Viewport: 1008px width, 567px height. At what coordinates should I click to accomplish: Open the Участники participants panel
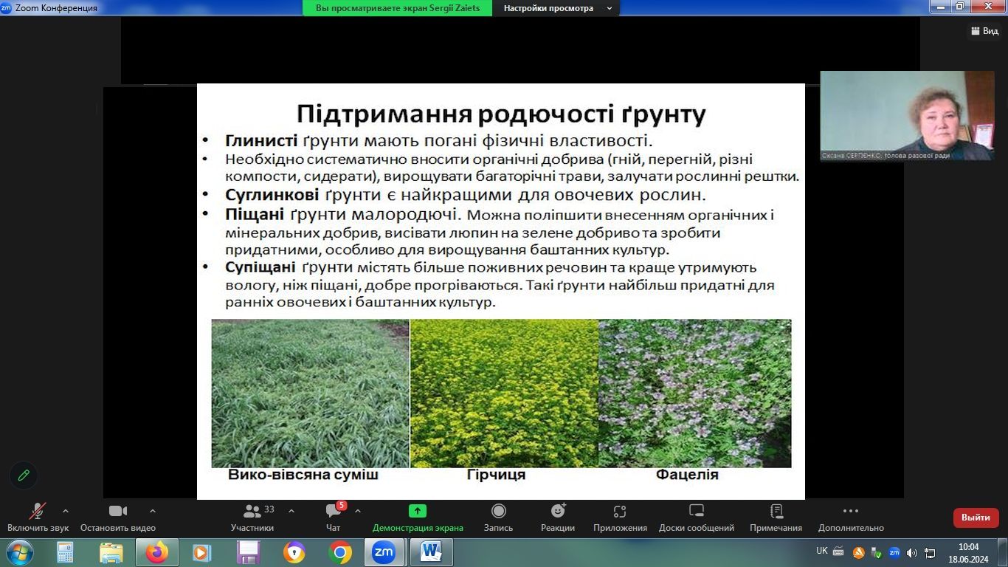point(252,517)
